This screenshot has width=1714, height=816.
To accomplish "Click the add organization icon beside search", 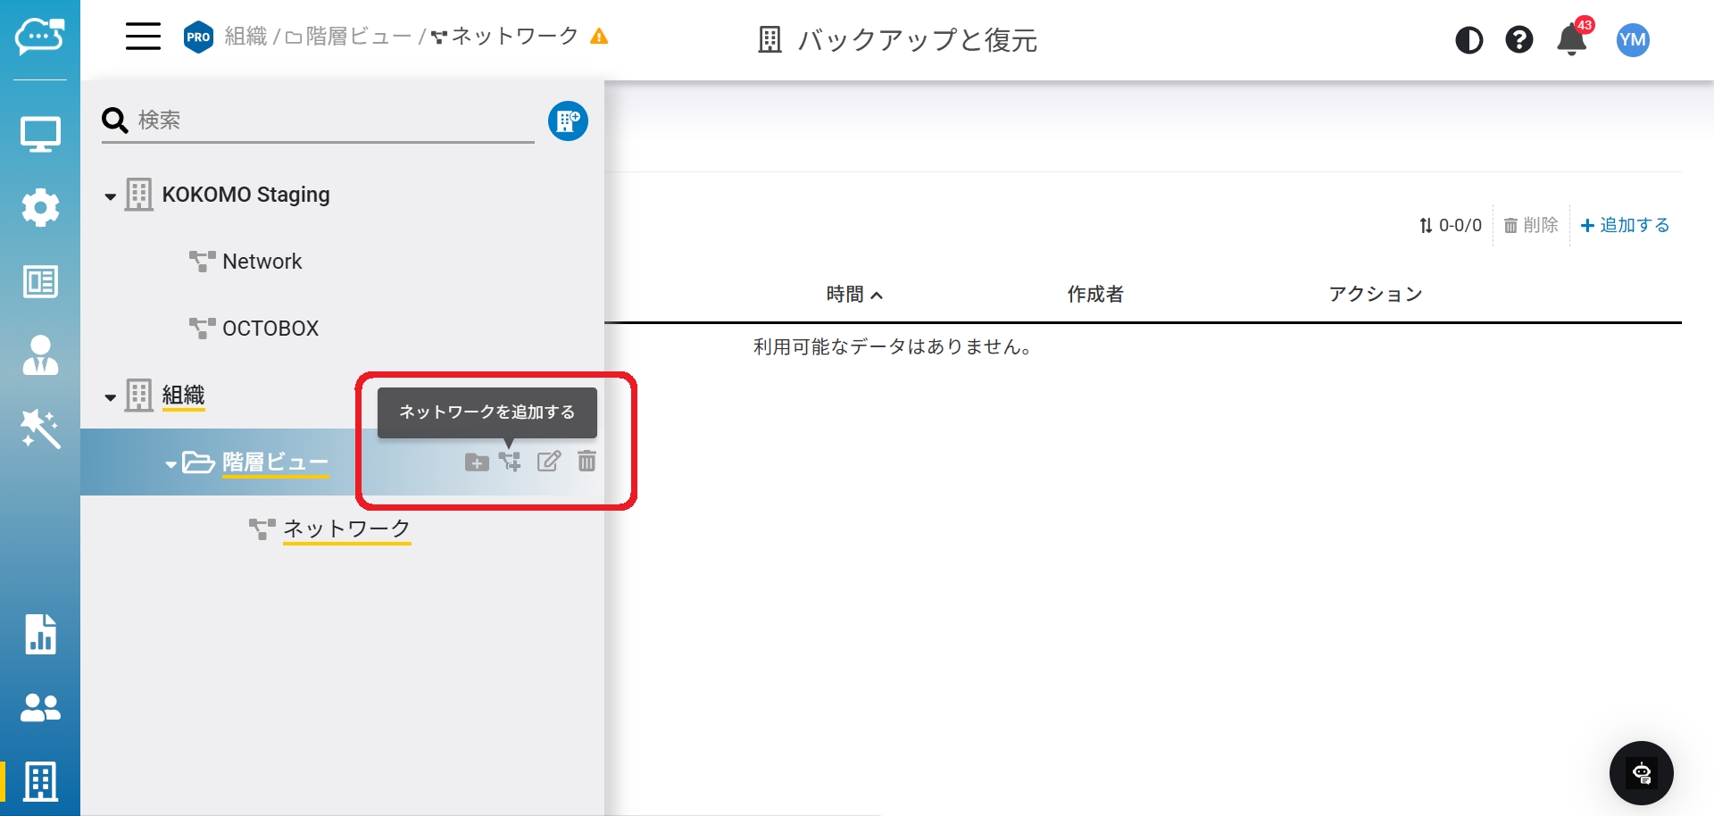I will pyautogui.click(x=568, y=121).
